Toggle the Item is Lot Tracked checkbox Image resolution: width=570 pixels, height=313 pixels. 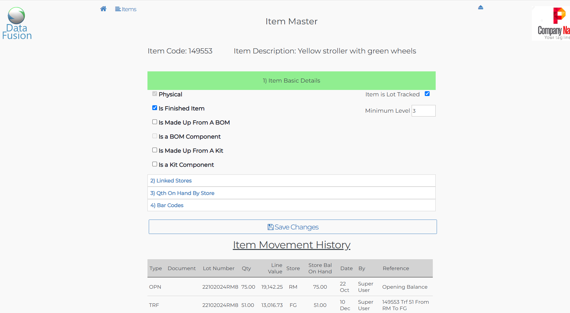tap(427, 94)
